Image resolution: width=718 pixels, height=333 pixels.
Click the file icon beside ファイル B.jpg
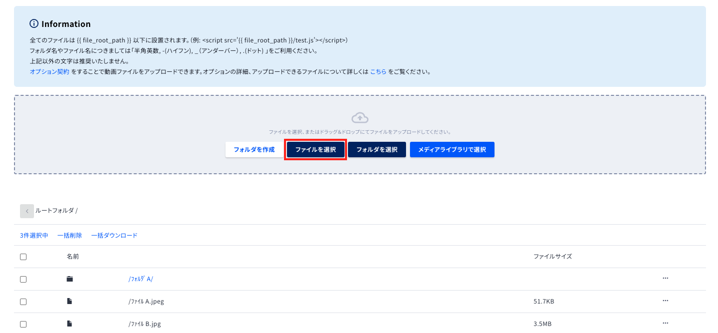(70, 324)
